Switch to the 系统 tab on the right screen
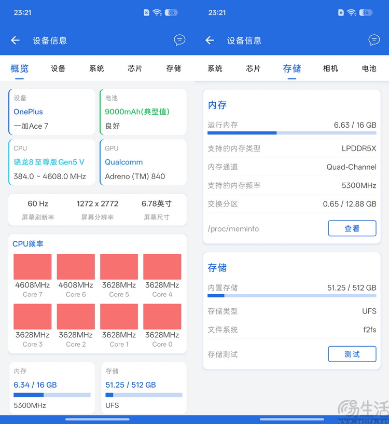 coord(215,69)
